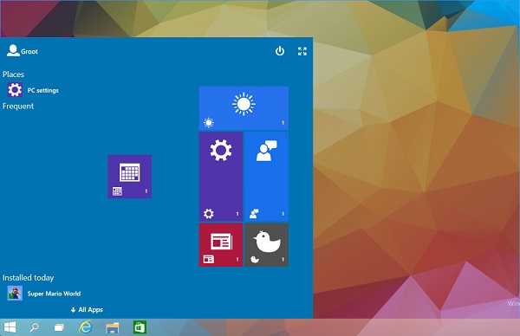The width and height of the screenshot is (520, 336).
Task: Open Search from the taskbar magnifier
Action: point(34,327)
